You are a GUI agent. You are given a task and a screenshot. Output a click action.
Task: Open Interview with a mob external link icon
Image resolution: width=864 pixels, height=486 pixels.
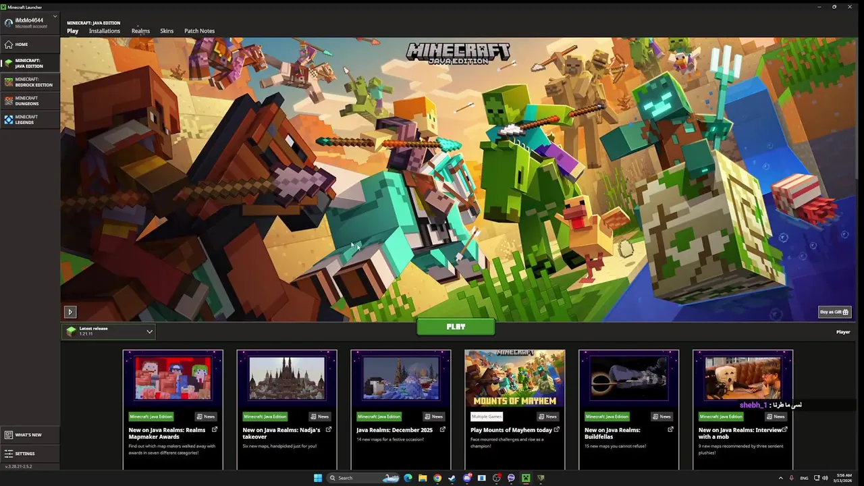point(785,429)
